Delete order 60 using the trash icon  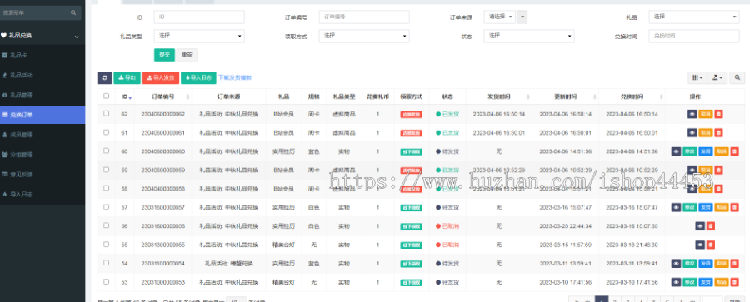pos(735,151)
